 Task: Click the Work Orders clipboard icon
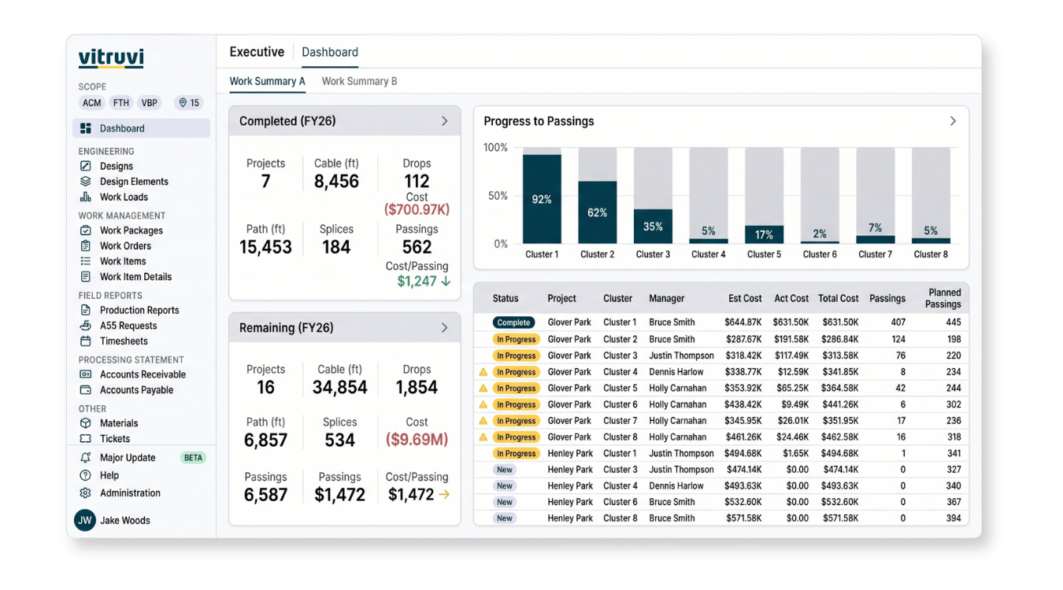click(86, 245)
